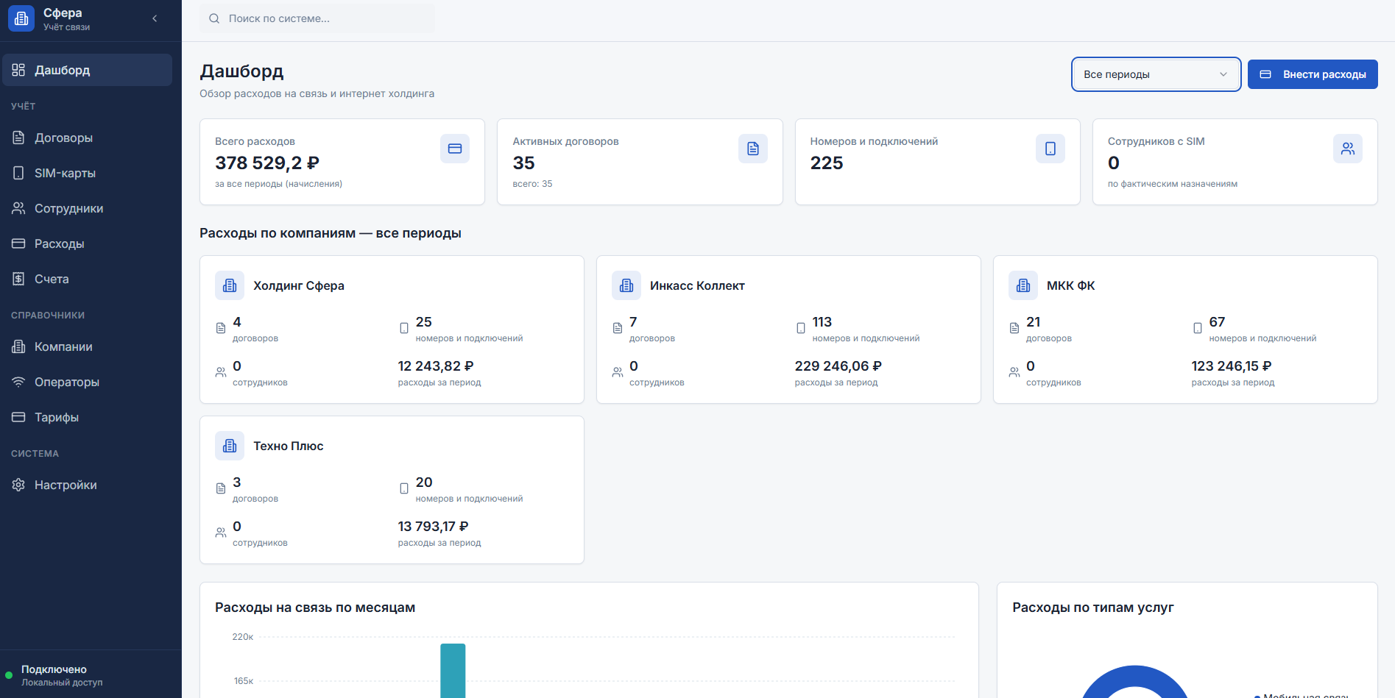Click the Сфера app logo icon

click(x=21, y=18)
